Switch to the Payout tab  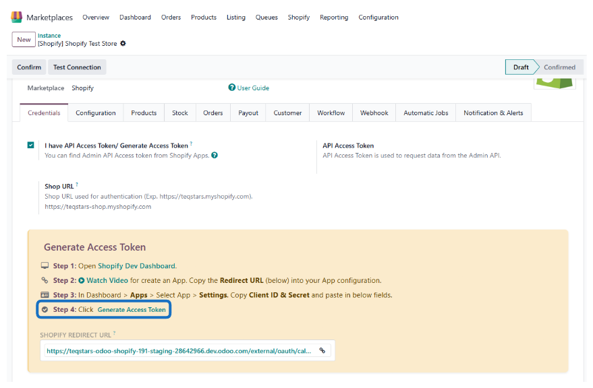point(248,112)
